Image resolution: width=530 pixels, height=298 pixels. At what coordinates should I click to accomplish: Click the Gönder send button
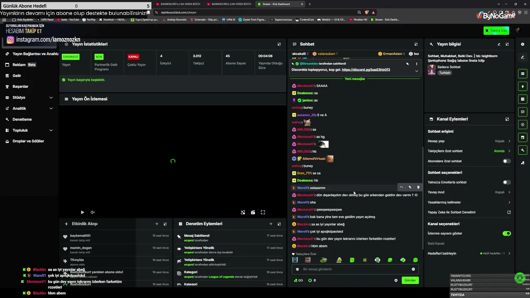(x=410, y=281)
